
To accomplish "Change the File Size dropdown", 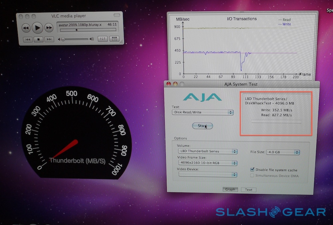I will pyautogui.click(x=283, y=152).
